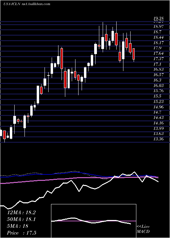Click the 17.64 price axis label
Screen dimensions: 170x238
(x=159, y=53)
